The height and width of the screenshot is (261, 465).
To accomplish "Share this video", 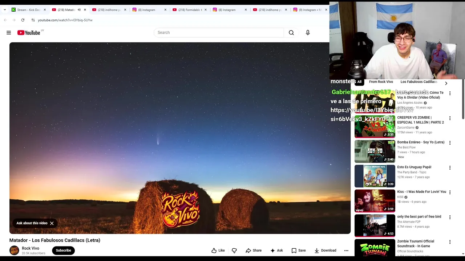I will (x=254, y=250).
